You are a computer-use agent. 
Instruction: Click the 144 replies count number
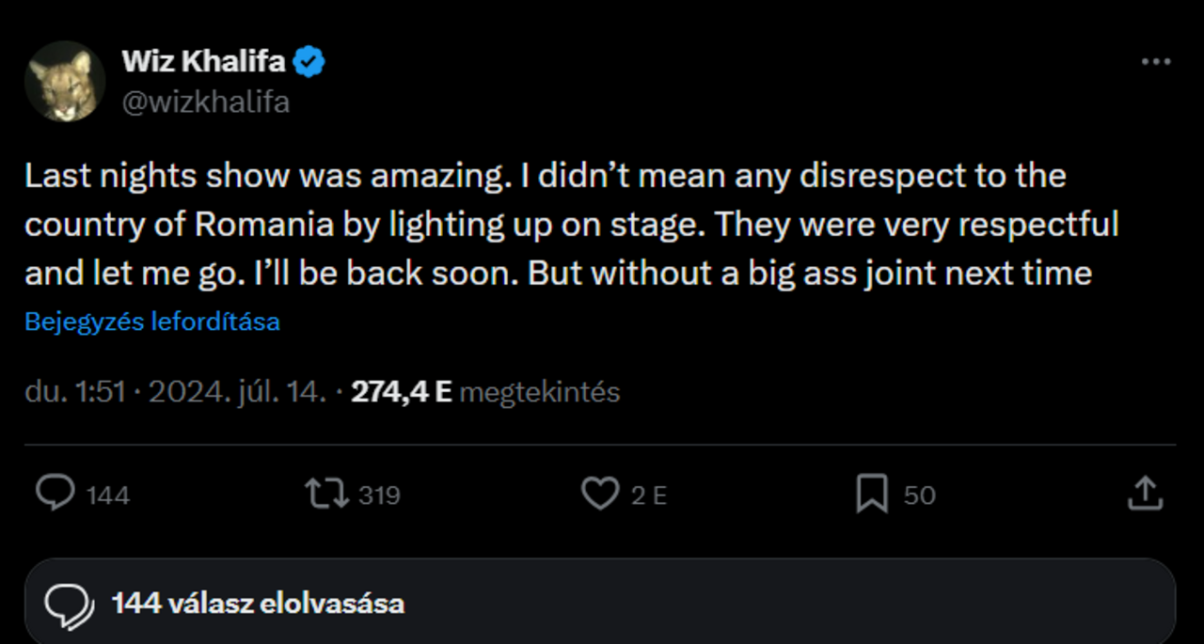click(108, 495)
